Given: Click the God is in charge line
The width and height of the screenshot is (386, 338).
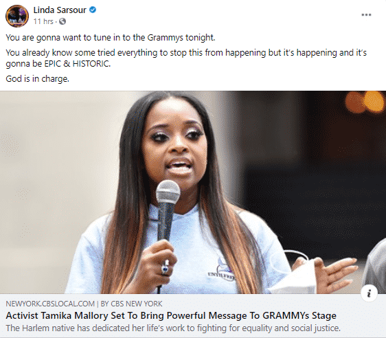Looking at the screenshot, I should (37, 79).
